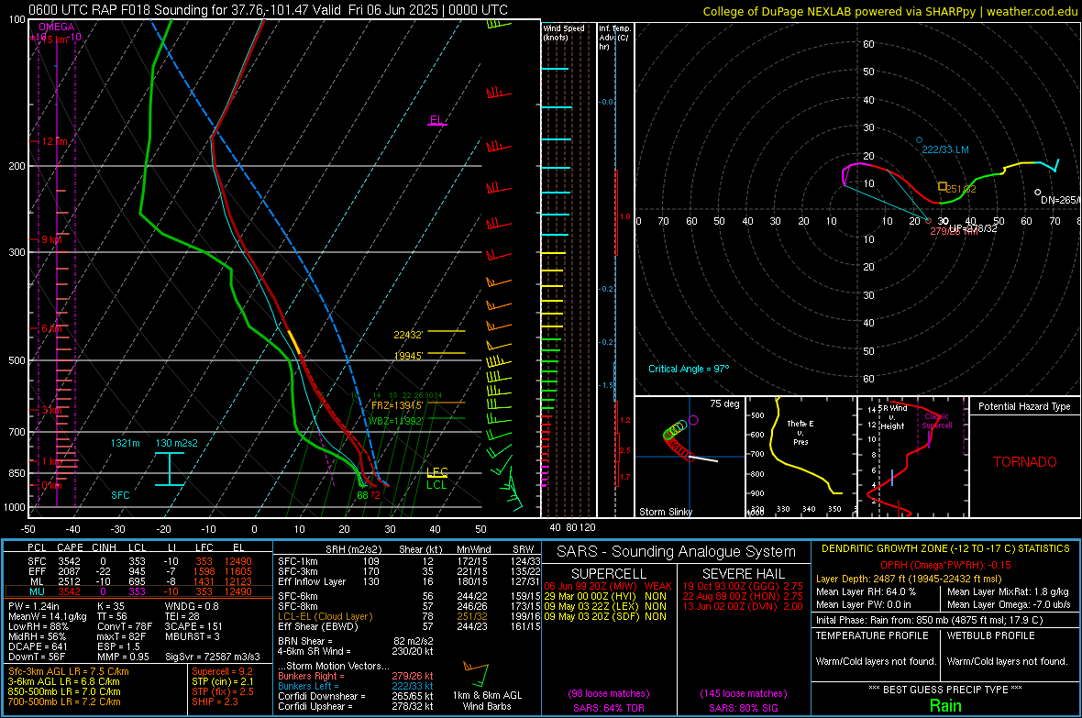Click the green LCL marker label
Viewport: 1082px width, 718px height.
(x=436, y=485)
